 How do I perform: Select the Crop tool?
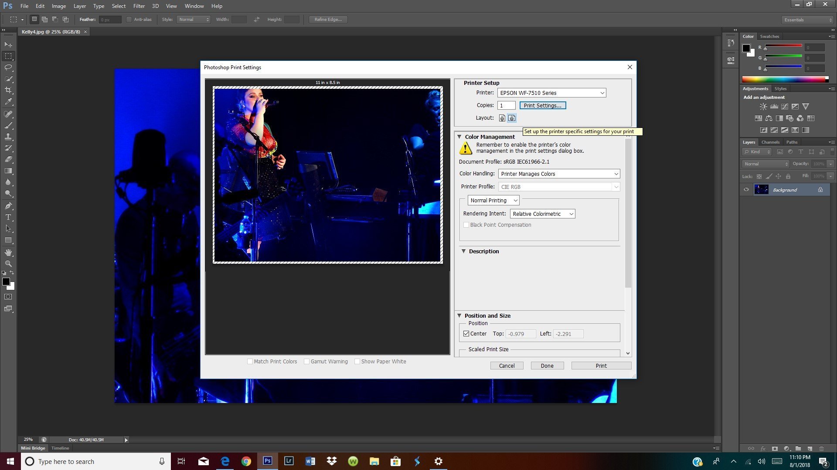pyautogui.click(x=8, y=90)
